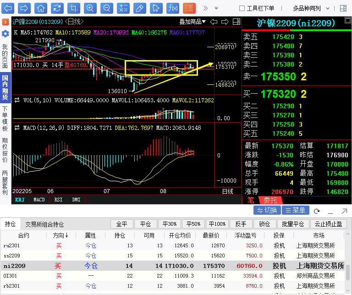Open the settings gear in left sidebar
Viewport: 352px width, 295px height.
5,33
